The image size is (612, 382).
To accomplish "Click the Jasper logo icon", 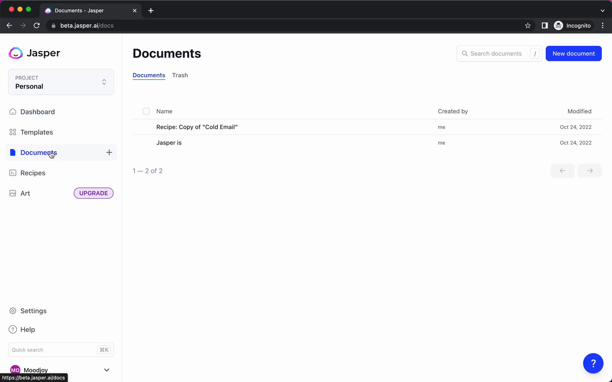I will 15,53.
